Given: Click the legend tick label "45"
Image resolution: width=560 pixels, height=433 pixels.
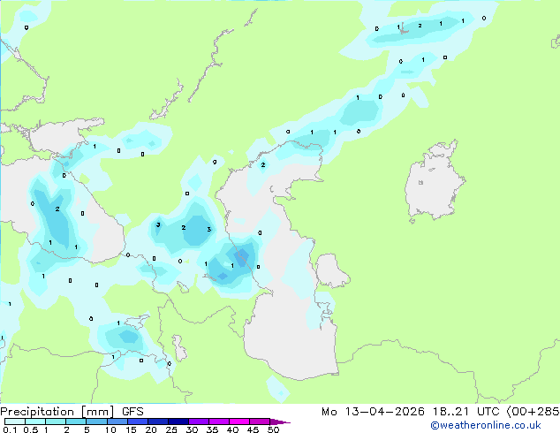Looking at the screenshot, I should tap(253, 429).
